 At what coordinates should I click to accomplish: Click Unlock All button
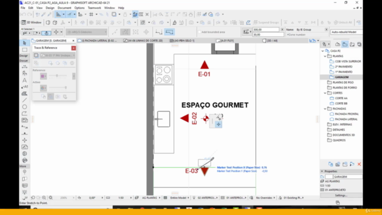click(343, 23)
